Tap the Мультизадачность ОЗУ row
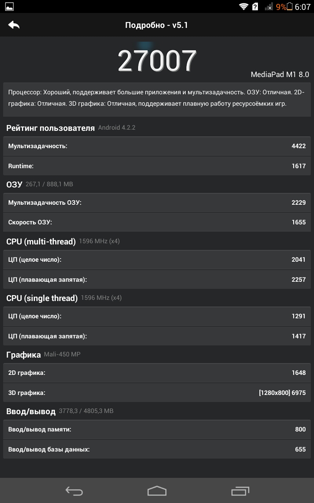The image size is (314, 503). (x=157, y=203)
